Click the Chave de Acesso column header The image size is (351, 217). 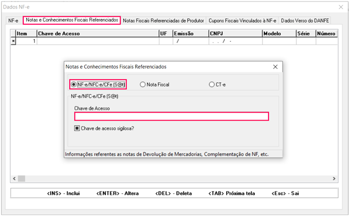pyautogui.click(x=97, y=33)
